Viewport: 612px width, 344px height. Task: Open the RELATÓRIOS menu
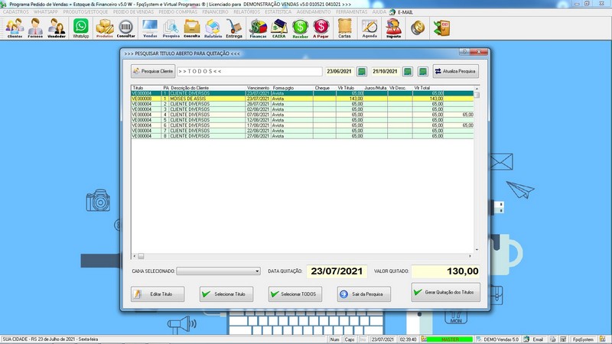[246, 12]
